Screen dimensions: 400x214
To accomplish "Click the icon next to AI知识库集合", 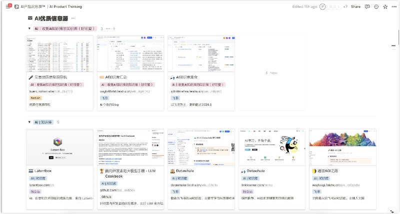I will click(172, 77).
